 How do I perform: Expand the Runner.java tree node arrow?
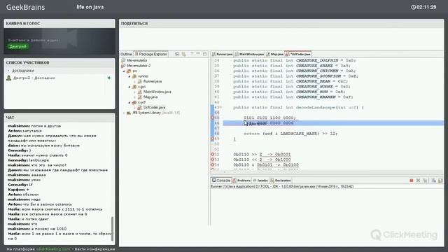pyautogui.click(x=135, y=81)
